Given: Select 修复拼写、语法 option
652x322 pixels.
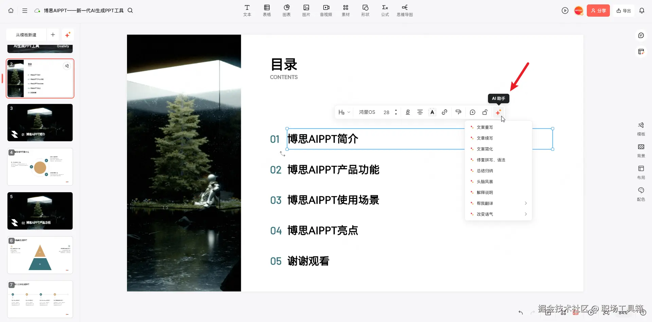Looking at the screenshot, I should click(498, 160).
